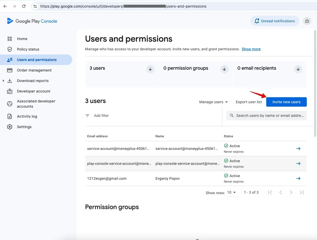Click the Download reports download icon
The width and height of the screenshot is (317, 240).
[10, 81]
